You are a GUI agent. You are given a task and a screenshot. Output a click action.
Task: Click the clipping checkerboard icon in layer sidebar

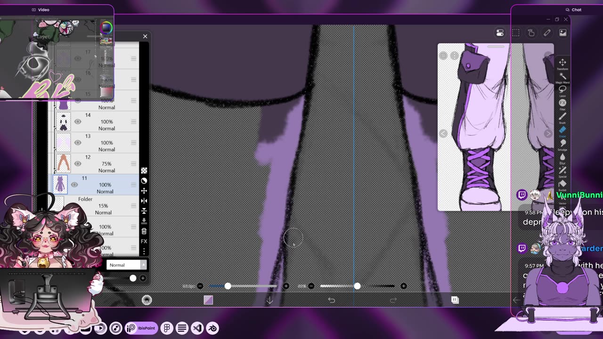tap(144, 170)
